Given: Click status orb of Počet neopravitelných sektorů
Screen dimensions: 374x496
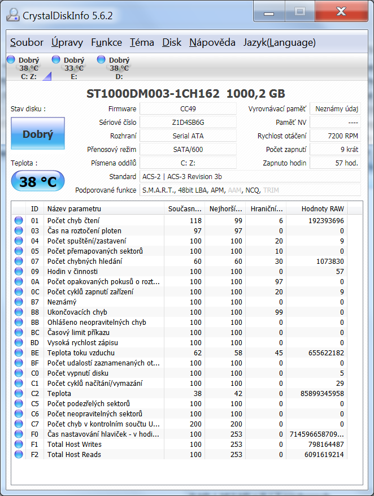Looking at the screenshot, I should 19,414.
